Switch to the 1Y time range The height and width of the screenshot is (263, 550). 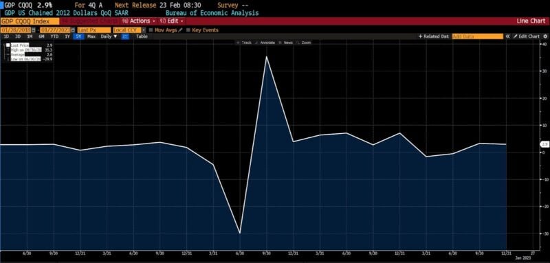(x=67, y=36)
